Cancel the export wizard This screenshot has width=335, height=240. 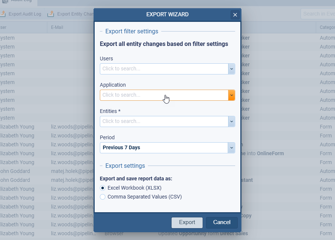tap(221, 222)
